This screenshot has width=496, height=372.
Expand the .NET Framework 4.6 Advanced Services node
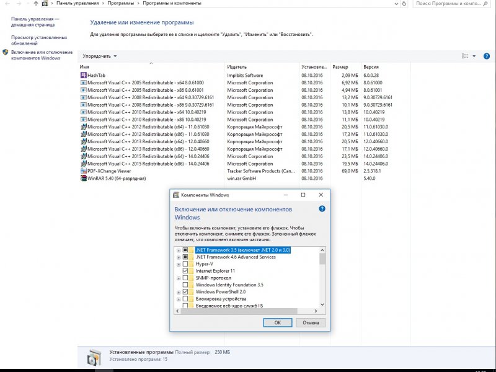click(179, 257)
